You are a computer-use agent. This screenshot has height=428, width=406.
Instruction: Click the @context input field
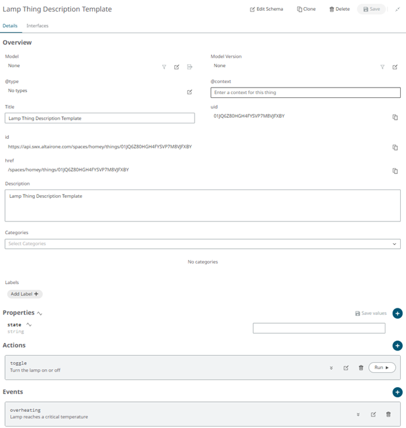(305, 93)
